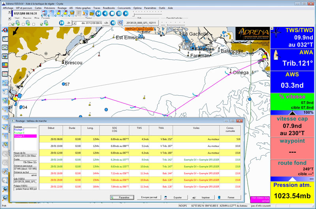Click the sailboat routing icon beside the folder
The image size is (316, 209).
tap(85, 13)
